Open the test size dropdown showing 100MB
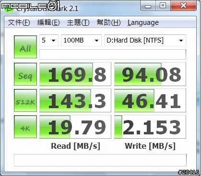This screenshot has height=176, width=201. click(x=81, y=40)
